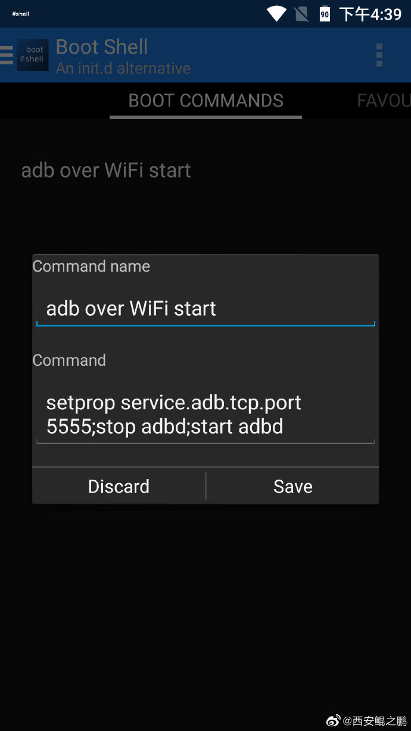Screen dimensions: 411x731
Task: Switch to the BOOT COMMANDS tab
Action: [x=206, y=101]
